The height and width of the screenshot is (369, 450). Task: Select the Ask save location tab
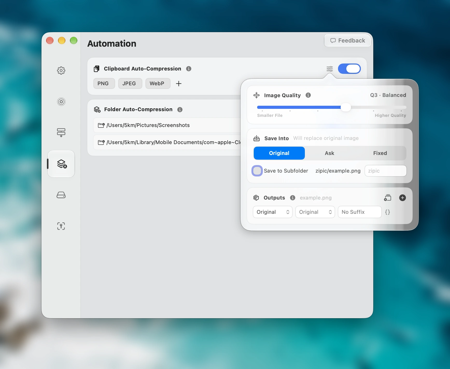(329, 153)
